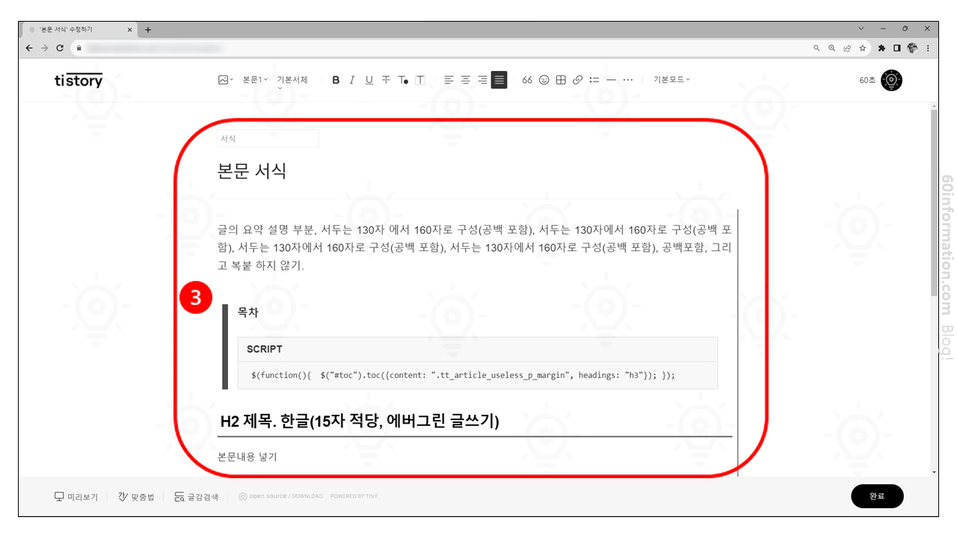The width and height of the screenshot is (957, 538).
Task: Click the 본문내용 넣기 paragraph
Action: [x=247, y=457]
